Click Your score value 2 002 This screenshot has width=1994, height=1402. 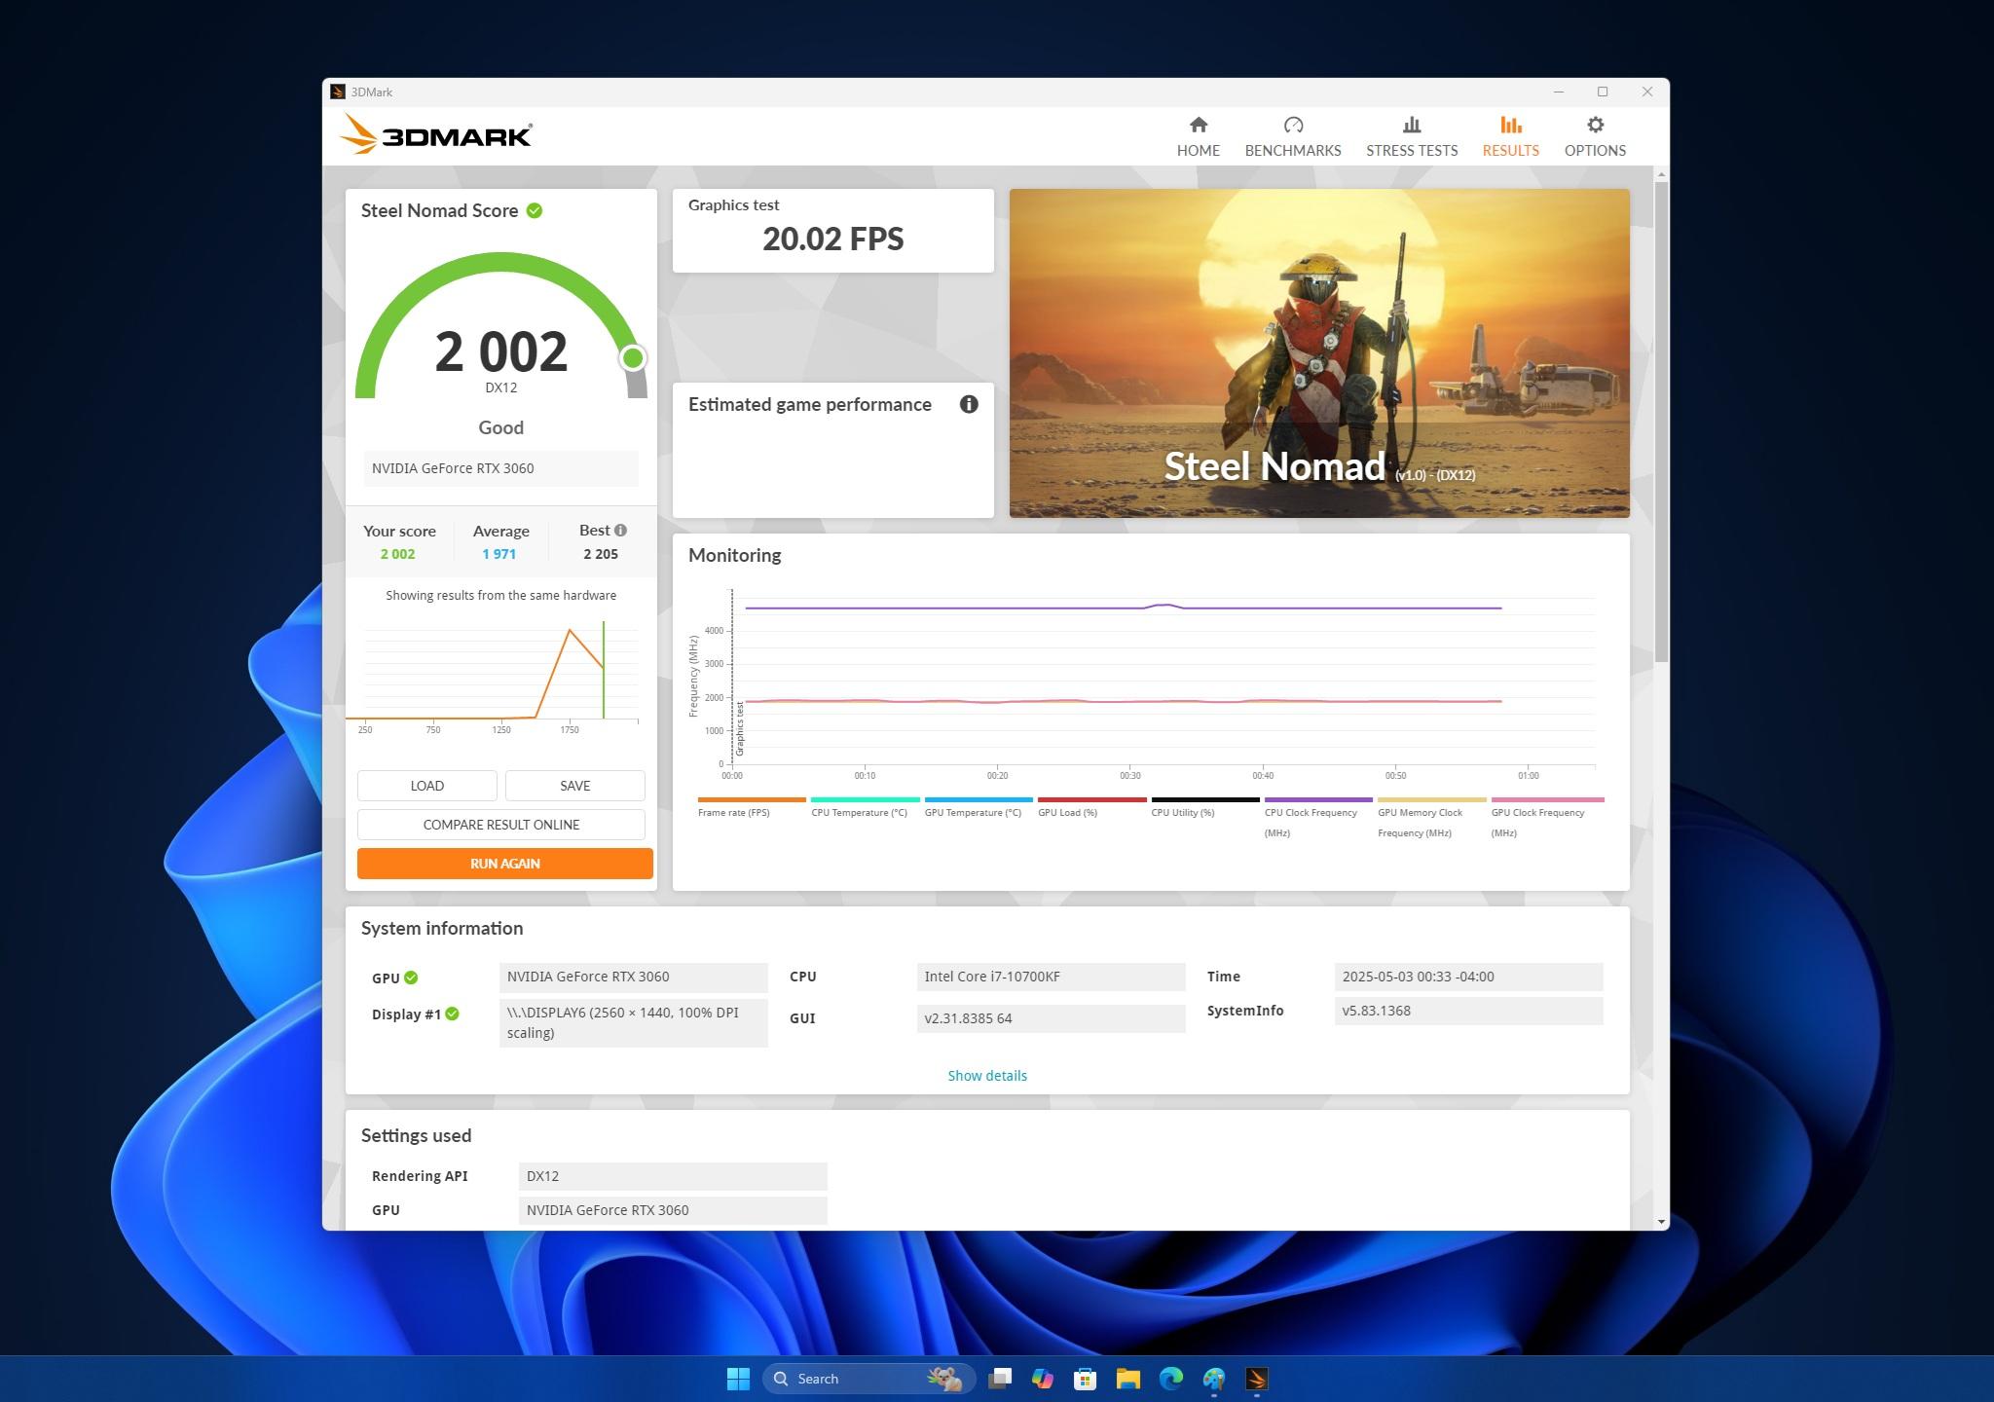397,554
